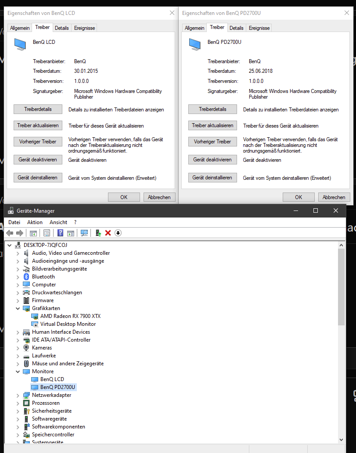
Task: Open Ereignisse tab in BenQ LCD properties
Action: pyautogui.click(x=84, y=28)
